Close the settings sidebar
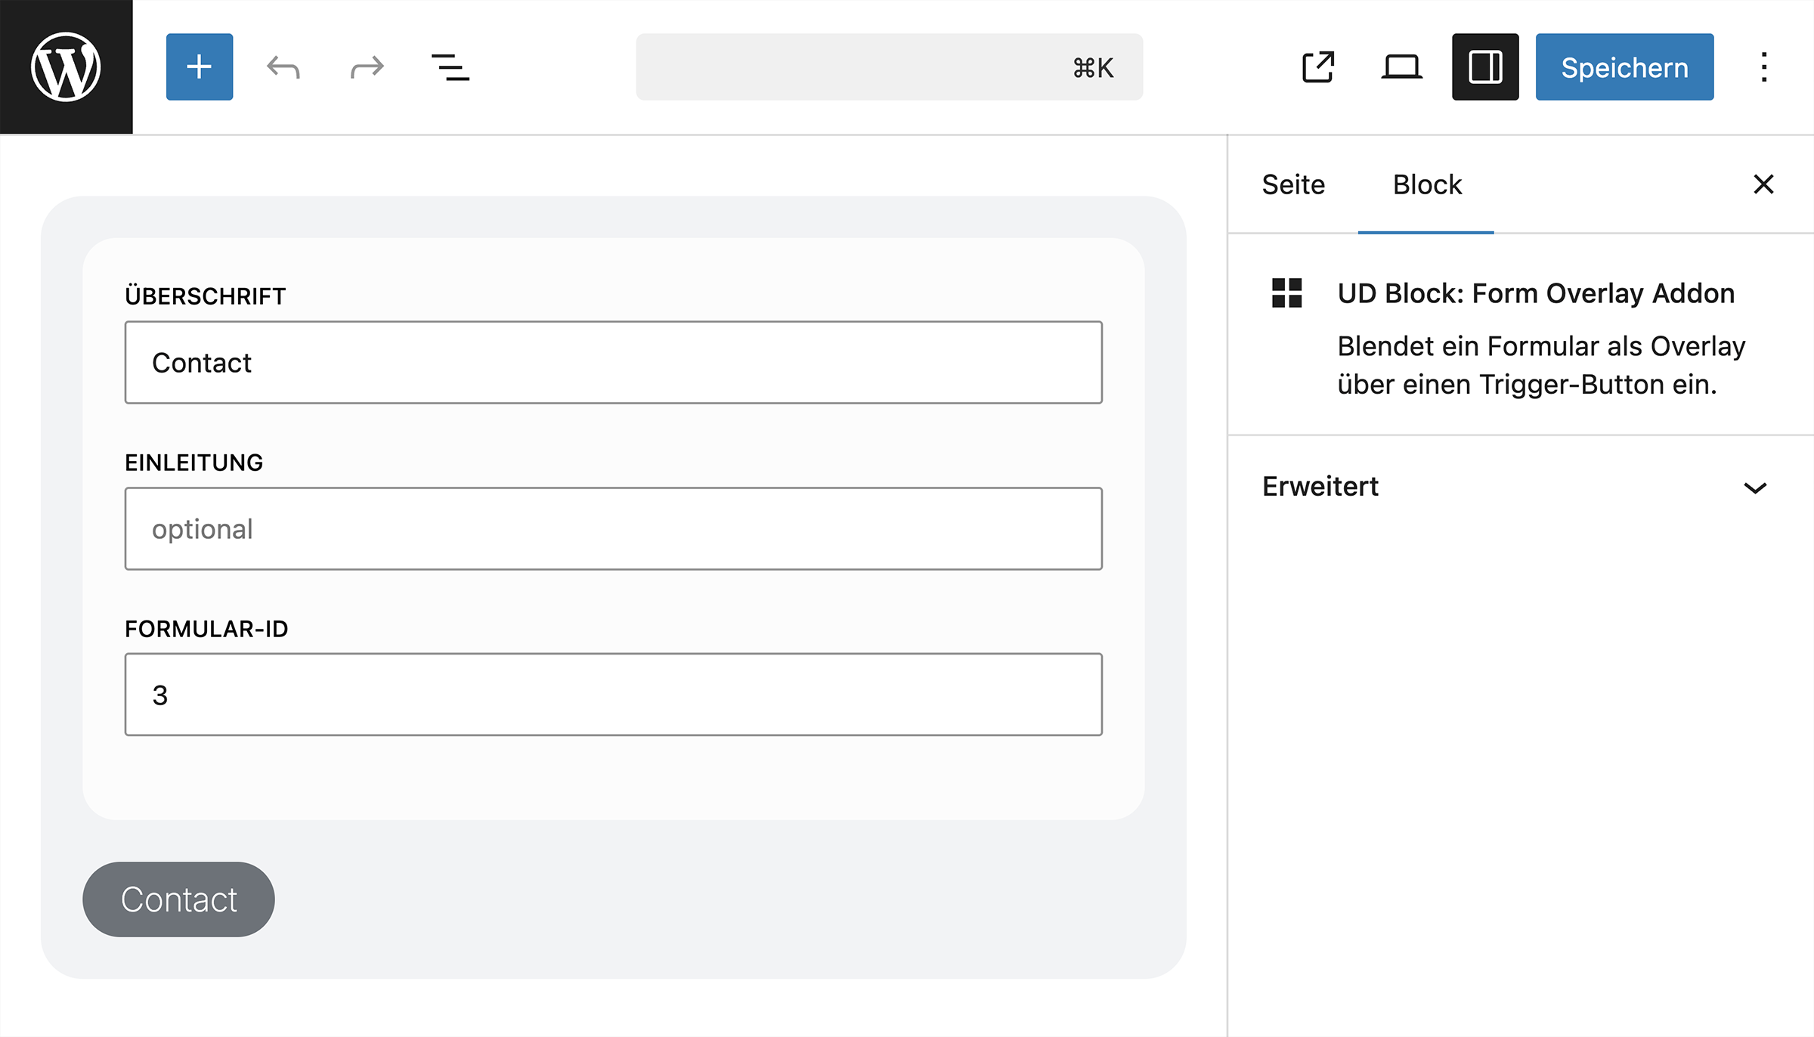Screen dimensions: 1814x1037 click(1763, 184)
